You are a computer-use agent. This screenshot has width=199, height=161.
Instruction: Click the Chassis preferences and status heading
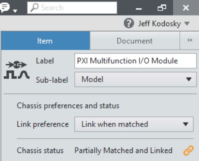[68, 106]
